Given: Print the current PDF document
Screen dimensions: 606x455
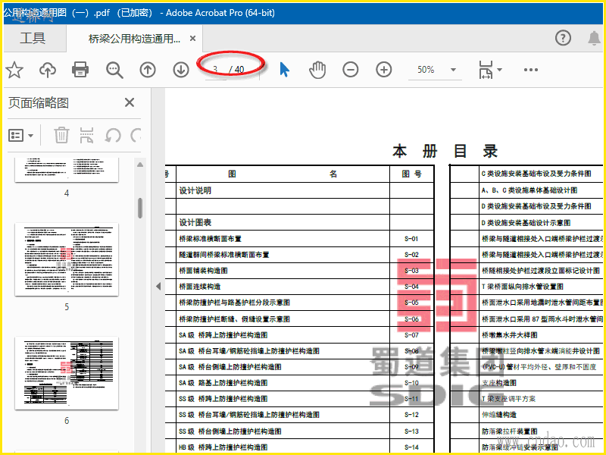Looking at the screenshot, I should (80, 70).
